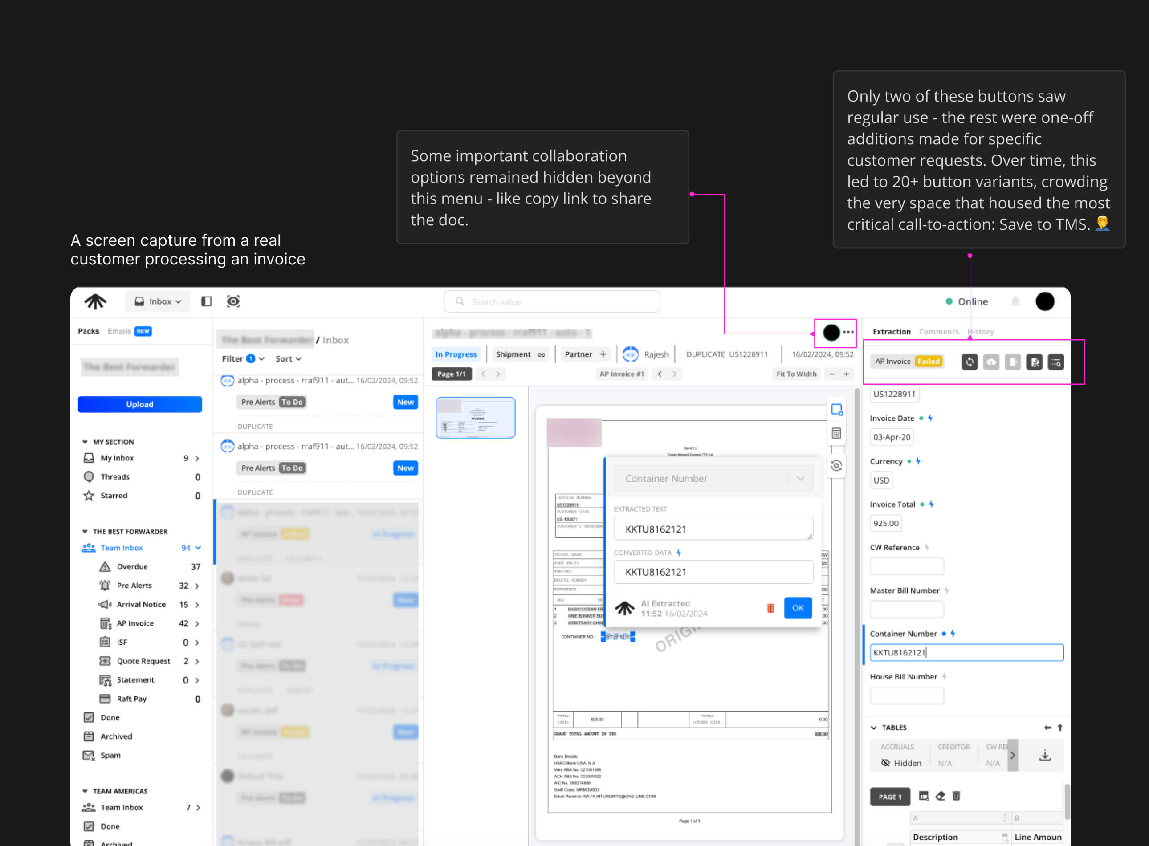This screenshot has height=846, width=1149.
Task: Click the red trash icon in popup
Action: pyautogui.click(x=770, y=608)
